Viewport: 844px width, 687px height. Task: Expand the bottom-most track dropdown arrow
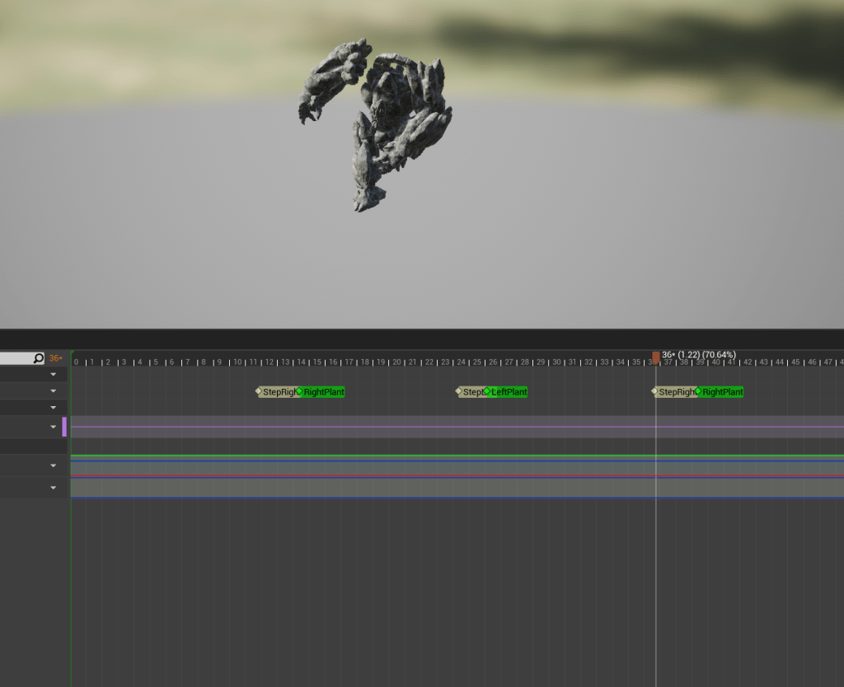tap(54, 488)
